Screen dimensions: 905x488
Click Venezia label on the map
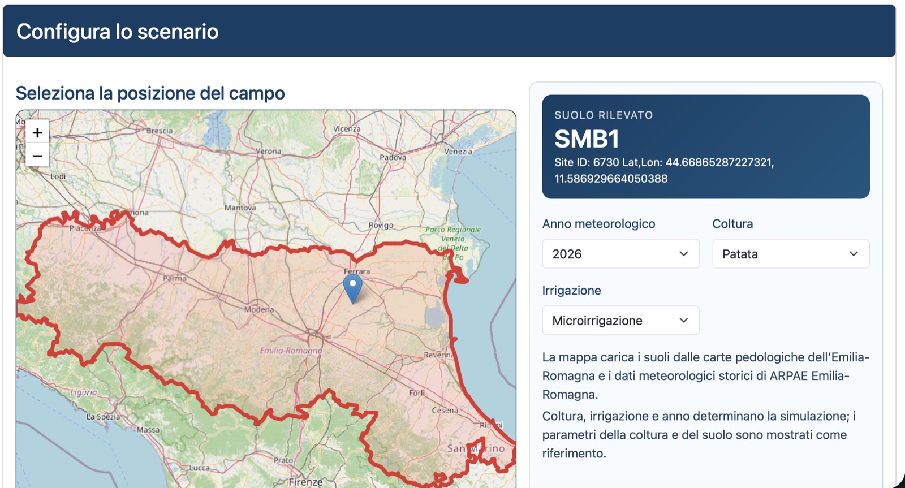(458, 152)
